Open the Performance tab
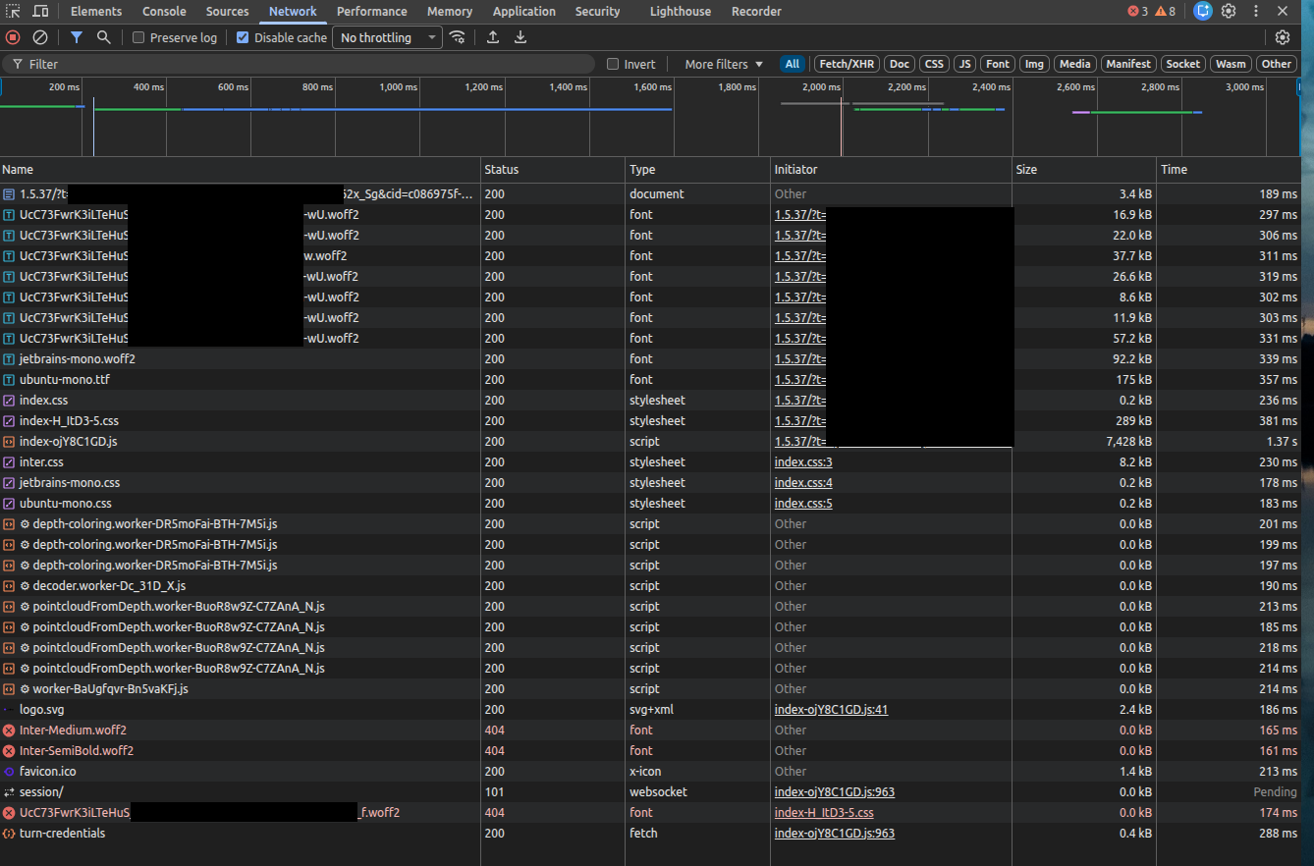 coord(371,11)
